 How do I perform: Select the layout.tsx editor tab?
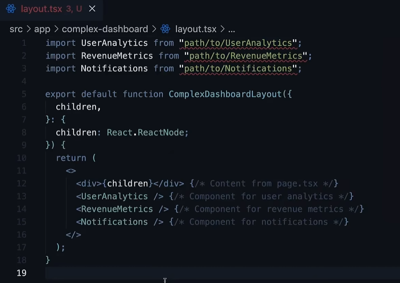coord(51,10)
